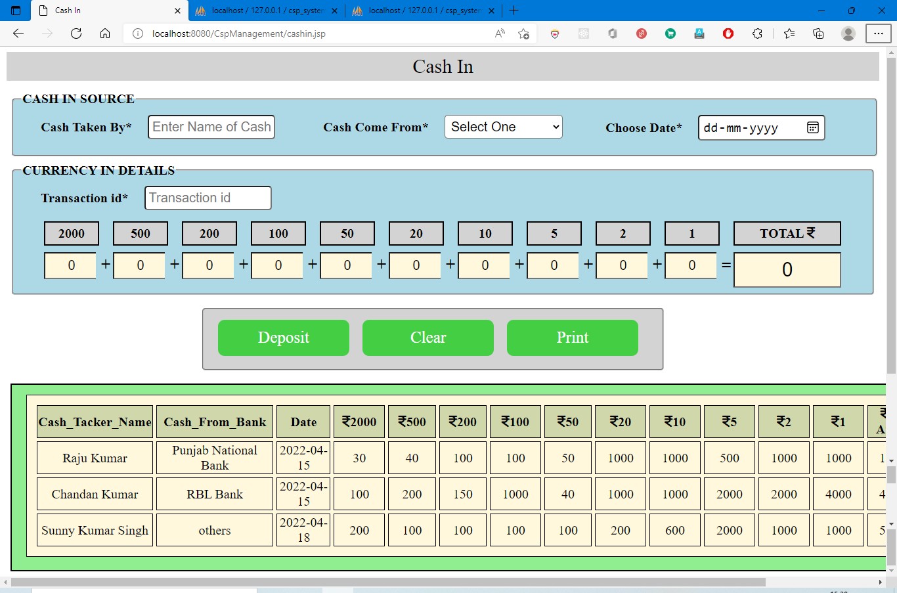Click the Cash Taken By name field
Image resolution: width=897 pixels, height=593 pixels.
[211, 127]
